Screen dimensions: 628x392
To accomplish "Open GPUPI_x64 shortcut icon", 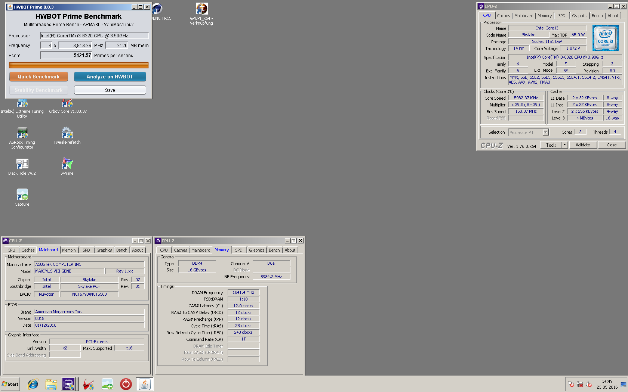I will coord(201,14).
